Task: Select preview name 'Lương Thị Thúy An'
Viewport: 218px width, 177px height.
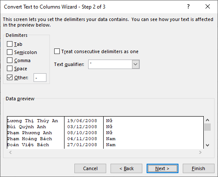Action: click(33, 121)
